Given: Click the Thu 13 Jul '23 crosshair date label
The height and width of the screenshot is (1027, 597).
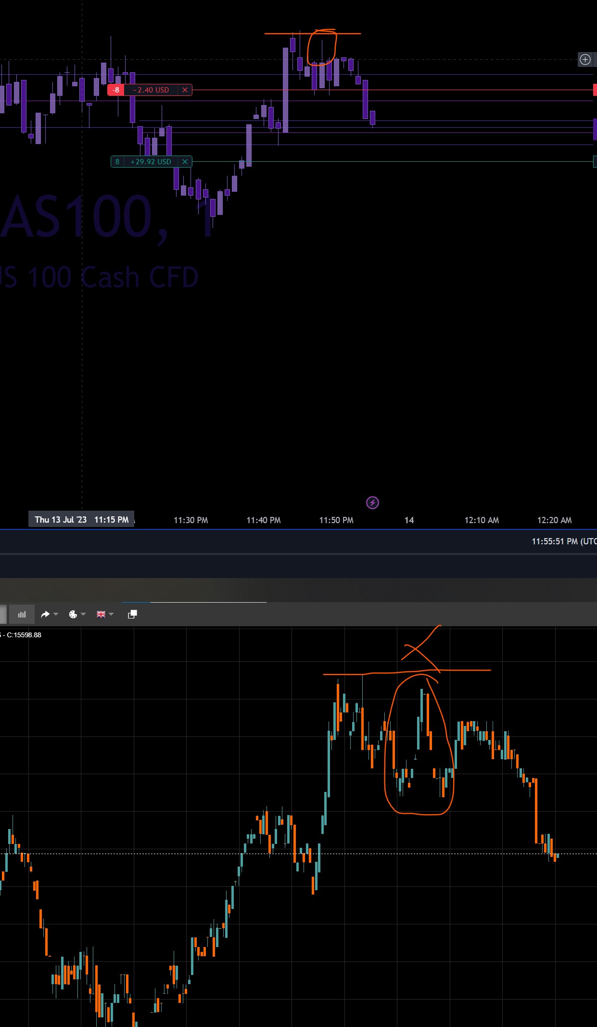Looking at the screenshot, I should (81, 520).
